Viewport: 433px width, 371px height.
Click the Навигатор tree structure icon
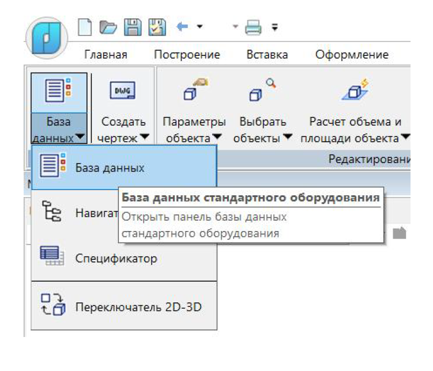(x=51, y=211)
